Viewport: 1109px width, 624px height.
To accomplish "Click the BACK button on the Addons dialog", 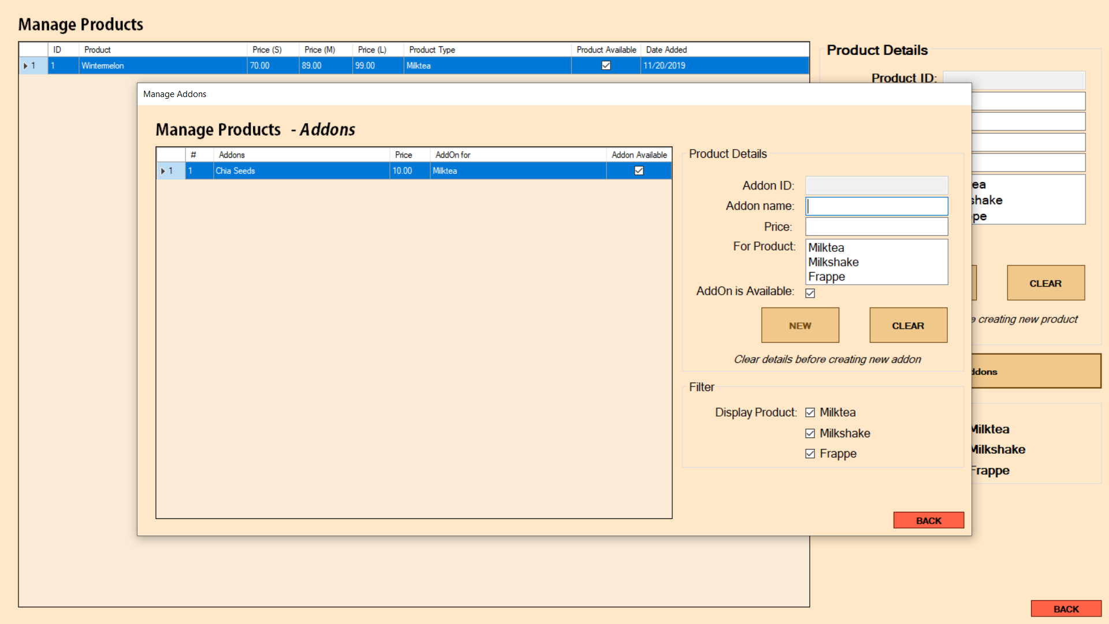I will point(928,520).
